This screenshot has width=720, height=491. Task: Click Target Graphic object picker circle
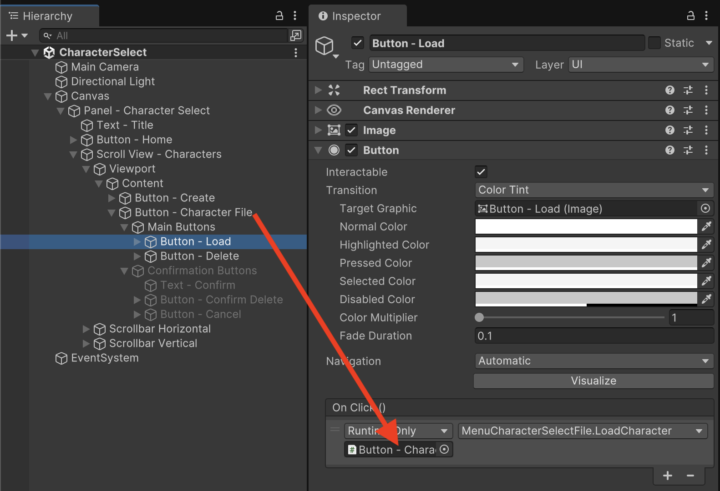(x=705, y=209)
